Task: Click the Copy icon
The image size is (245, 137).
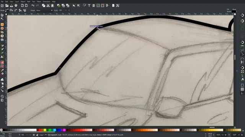Action: point(44,6)
